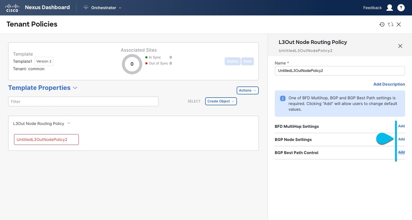Click the info icon in the blue notice
The image size is (412, 220).
282,98
